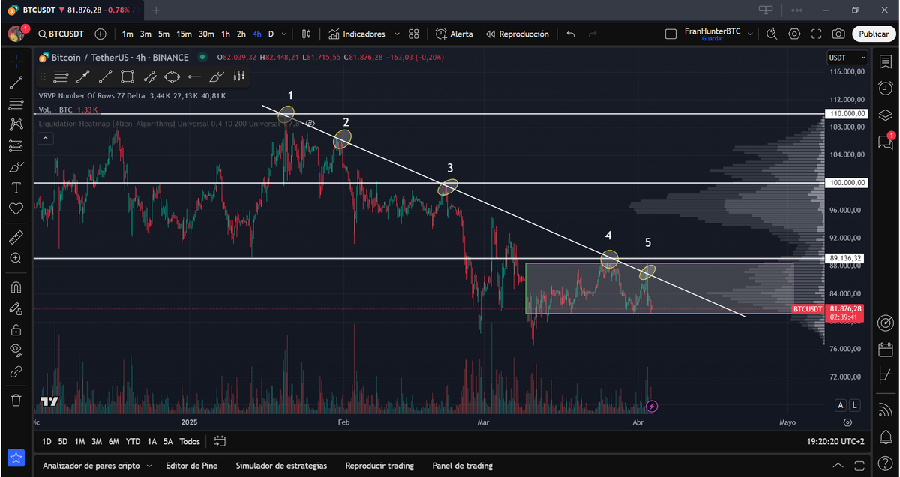Open the Indicadores panel

click(x=356, y=34)
